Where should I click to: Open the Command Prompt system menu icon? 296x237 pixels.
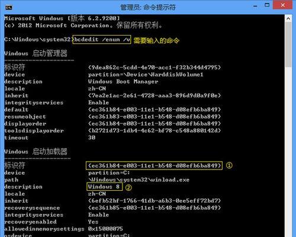pyautogui.click(x=9, y=7)
